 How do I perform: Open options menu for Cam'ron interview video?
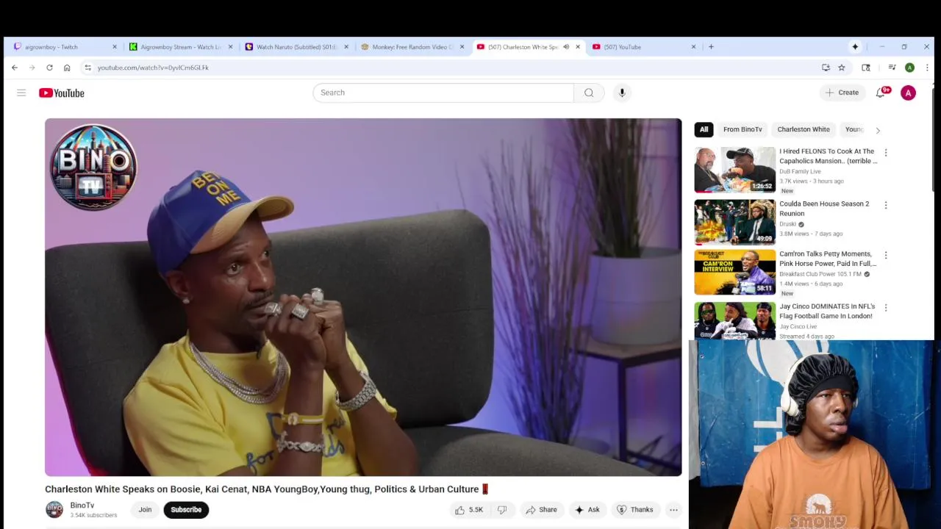coord(886,255)
